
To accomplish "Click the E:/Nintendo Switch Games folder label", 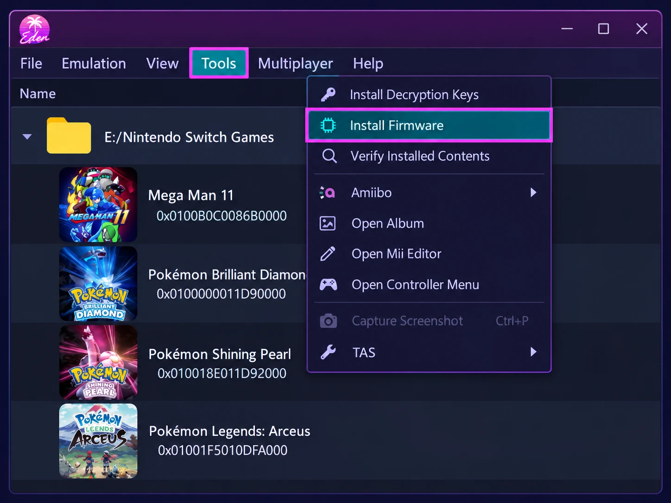I will [189, 137].
